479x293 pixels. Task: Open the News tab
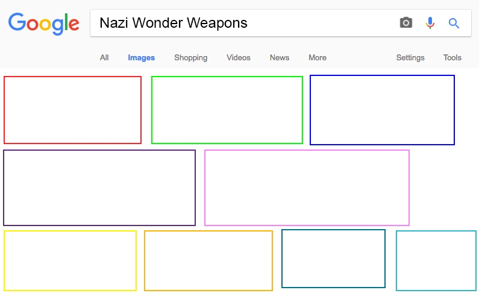pos(279,57)
